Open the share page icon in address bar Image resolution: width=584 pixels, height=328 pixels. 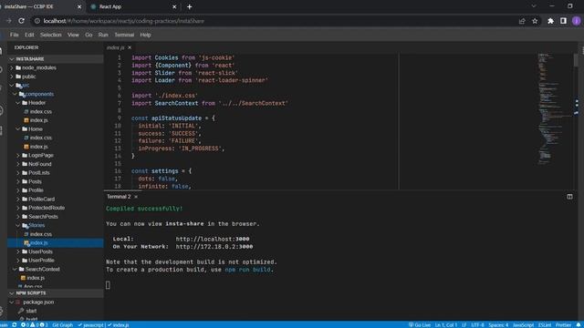pyautogui.click(x=522, y=21)
